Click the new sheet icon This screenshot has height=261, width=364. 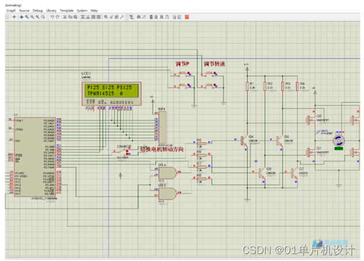(x=156, y=17)
